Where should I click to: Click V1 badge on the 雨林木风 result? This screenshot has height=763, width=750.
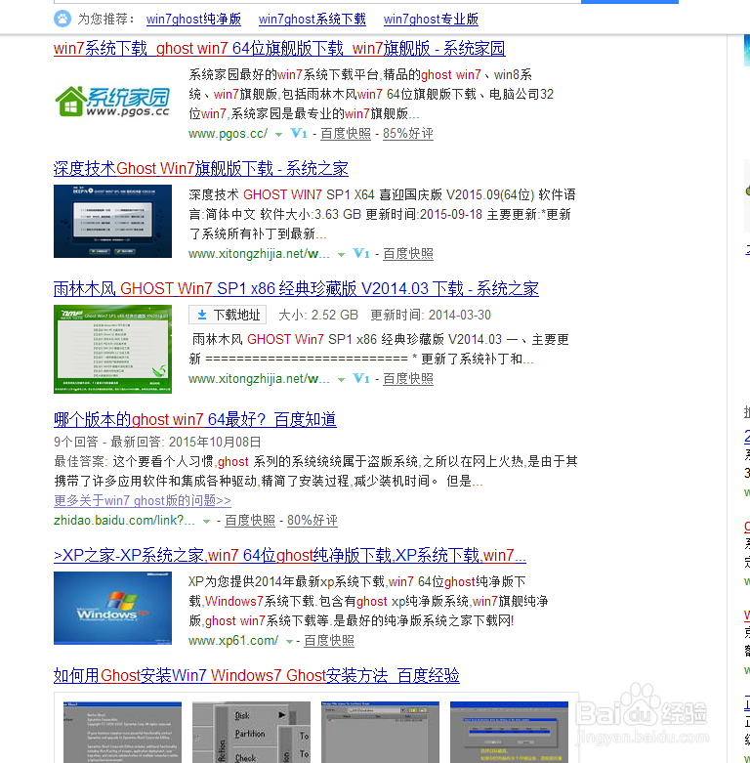(x=361, y=378)
